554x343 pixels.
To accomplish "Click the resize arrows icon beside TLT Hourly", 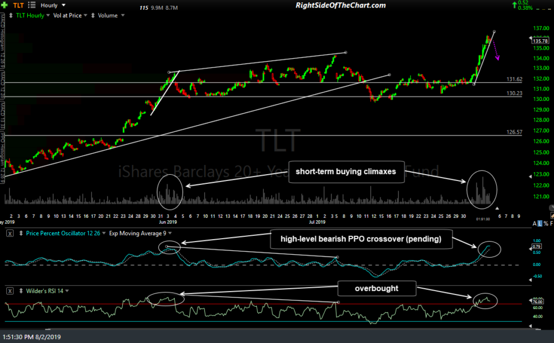I will click(x=11, y=15).
